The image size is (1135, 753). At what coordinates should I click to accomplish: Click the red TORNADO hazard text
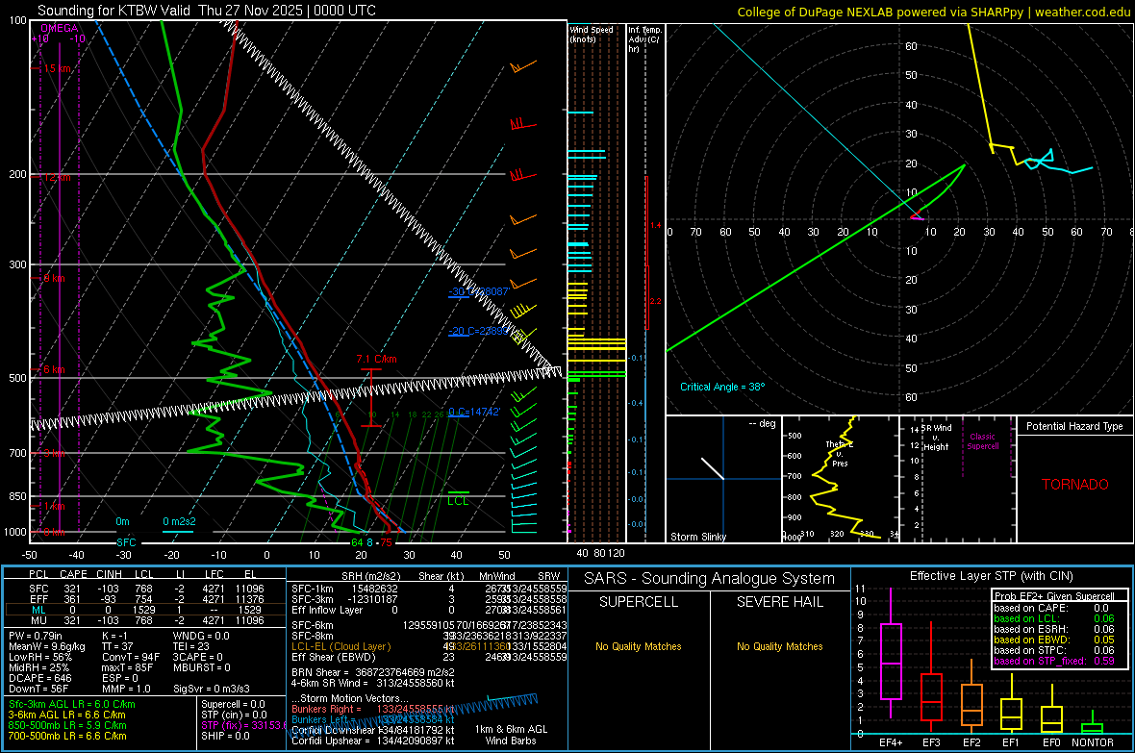coord(1075,485)
